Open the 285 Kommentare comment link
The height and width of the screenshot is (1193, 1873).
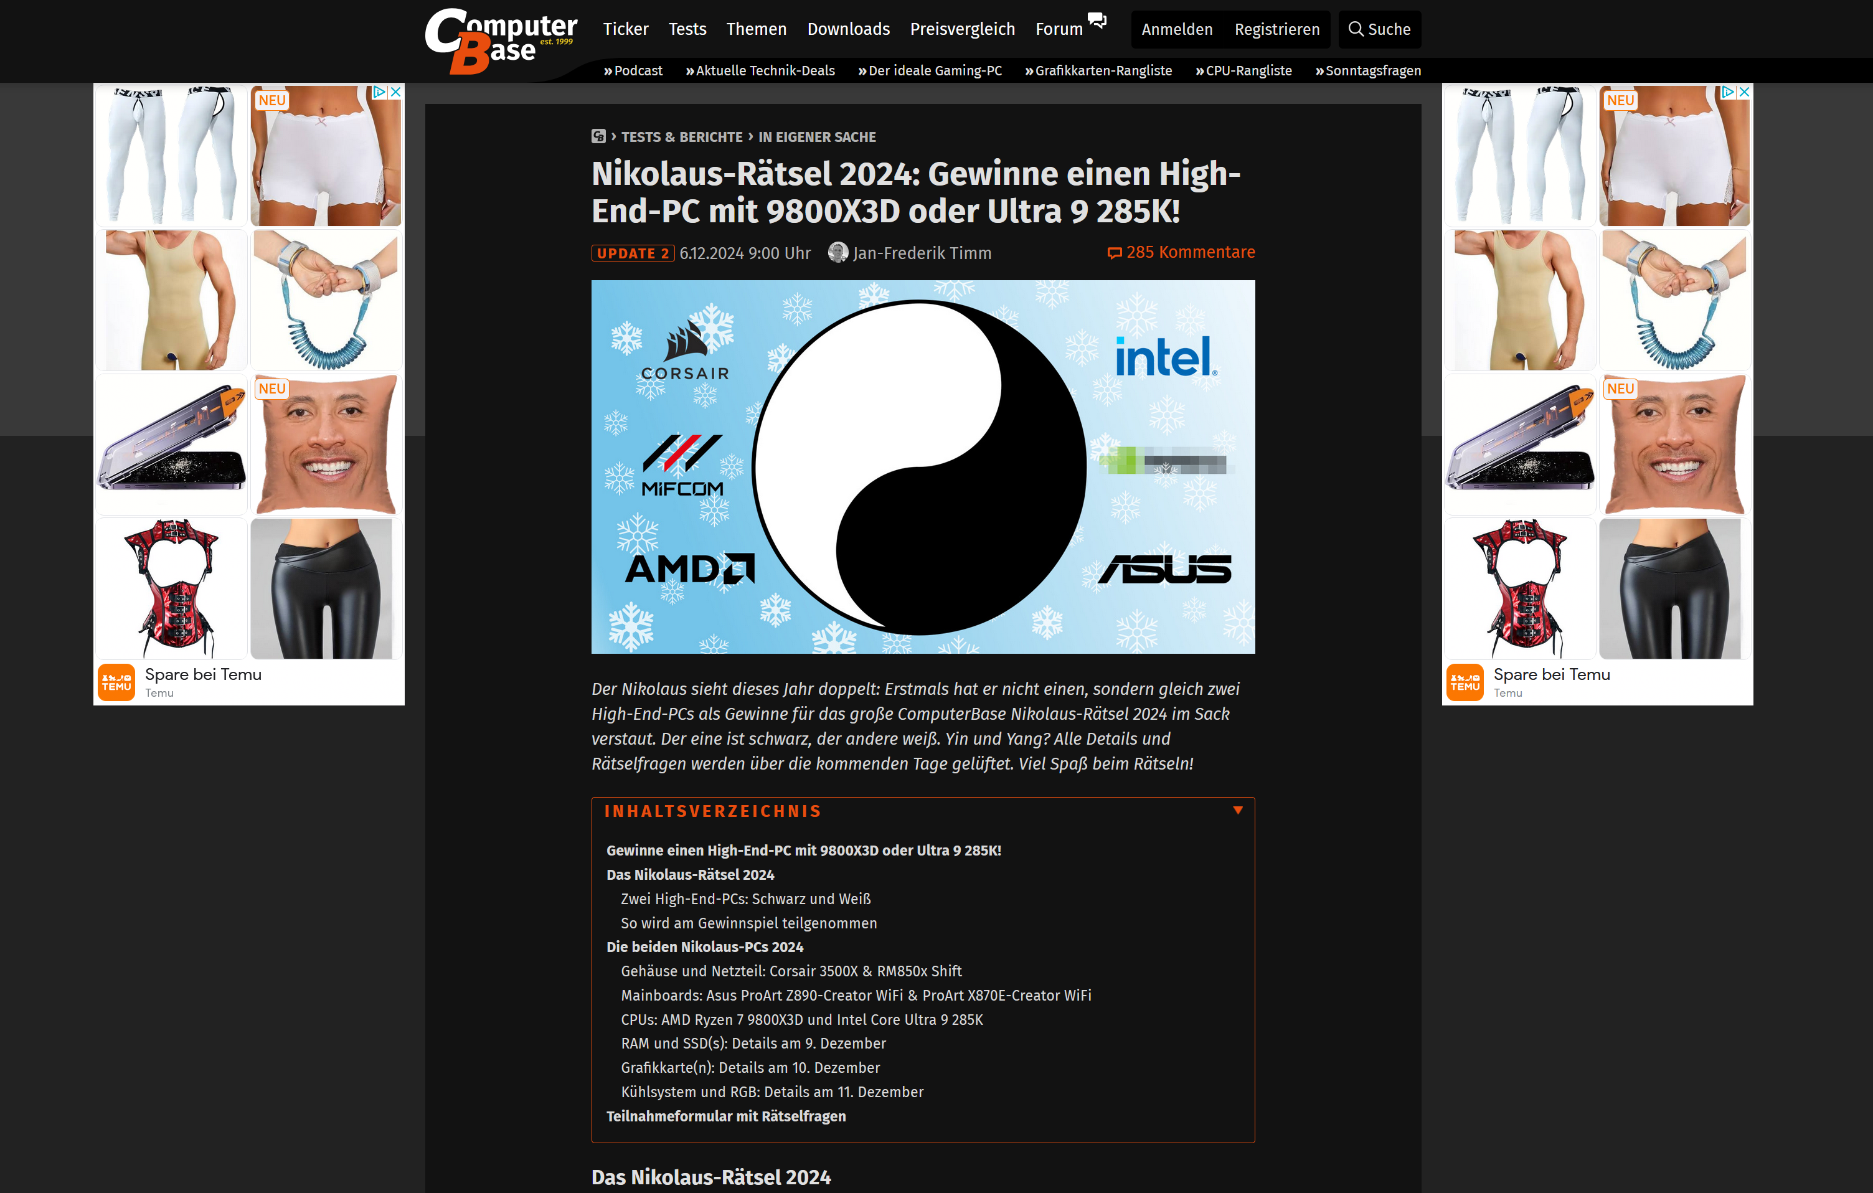click(x=1181, y=252)
